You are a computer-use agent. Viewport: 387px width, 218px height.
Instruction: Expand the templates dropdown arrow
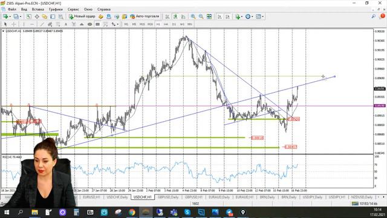point(262,16)
